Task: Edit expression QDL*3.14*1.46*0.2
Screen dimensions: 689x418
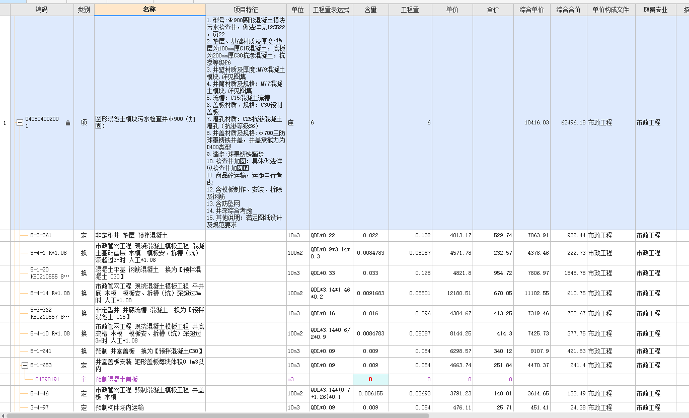Action: pyautogui.click(x=331, y=293)
